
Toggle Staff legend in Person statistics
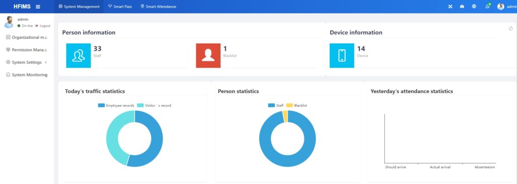(276, 106)
